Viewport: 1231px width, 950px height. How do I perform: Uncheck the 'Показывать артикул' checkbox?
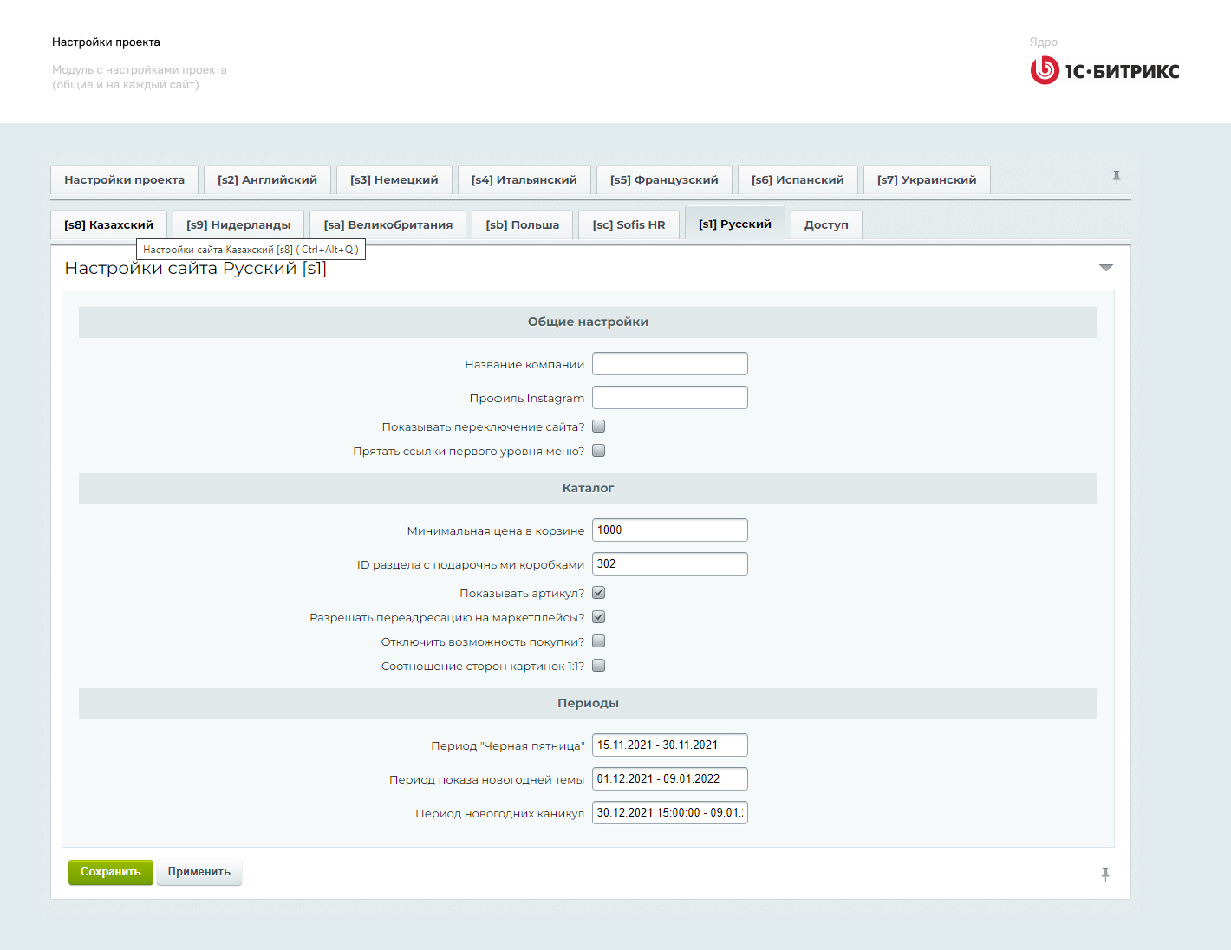tap(599, 593)
